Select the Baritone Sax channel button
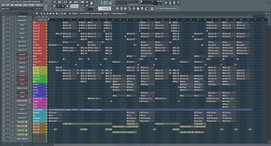This screenshot has height=146, width=271. click(22, 88)
